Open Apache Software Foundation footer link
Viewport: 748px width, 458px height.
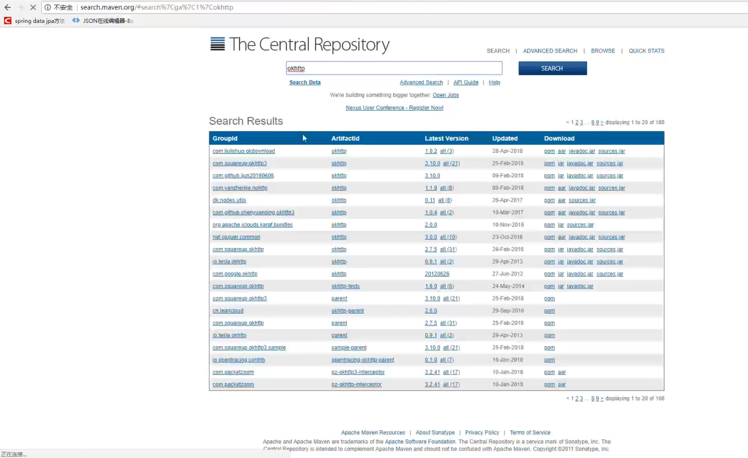click(420, 442)
